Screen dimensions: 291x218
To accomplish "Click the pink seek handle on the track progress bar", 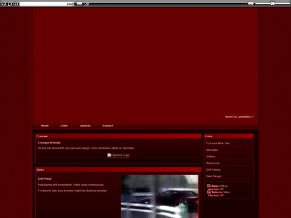I will click(x=79, y=3).
